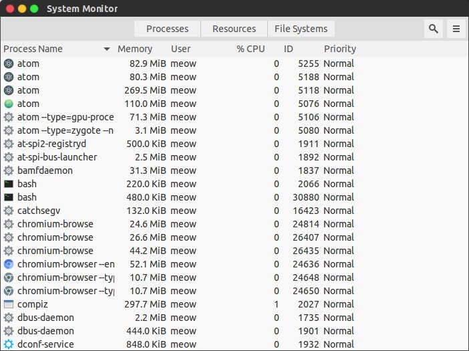Click the 848.0 KiB memory value

(146, 344)
